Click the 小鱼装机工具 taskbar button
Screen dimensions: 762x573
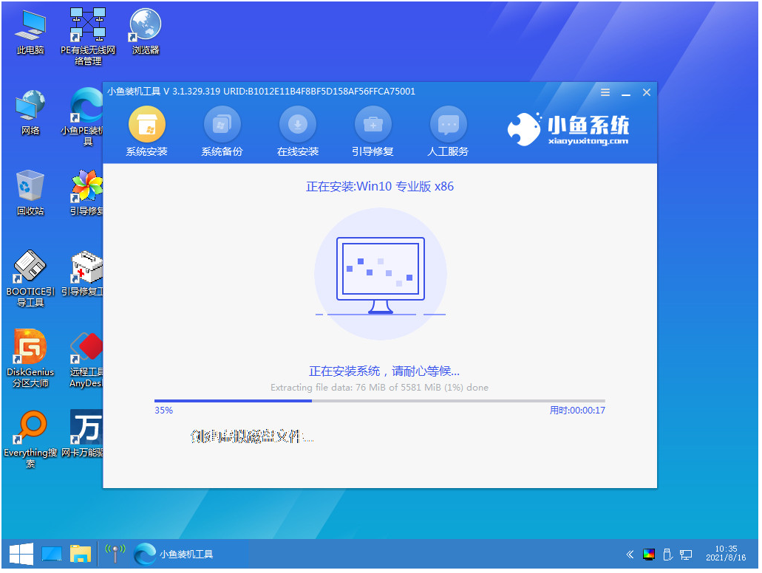point(175,554)
